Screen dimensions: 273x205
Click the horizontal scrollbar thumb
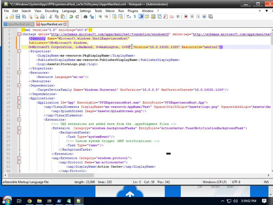(51, 175)
